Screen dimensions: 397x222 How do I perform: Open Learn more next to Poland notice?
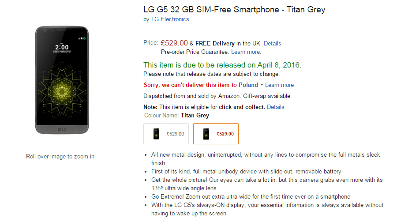tap(280, 85)
